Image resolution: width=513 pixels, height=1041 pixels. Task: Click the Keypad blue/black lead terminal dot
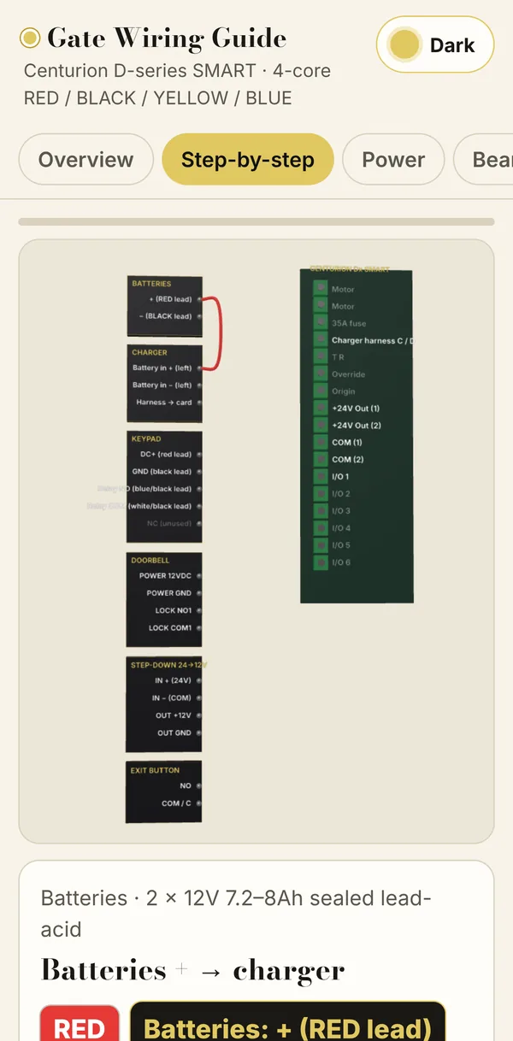tap(199, 489)
